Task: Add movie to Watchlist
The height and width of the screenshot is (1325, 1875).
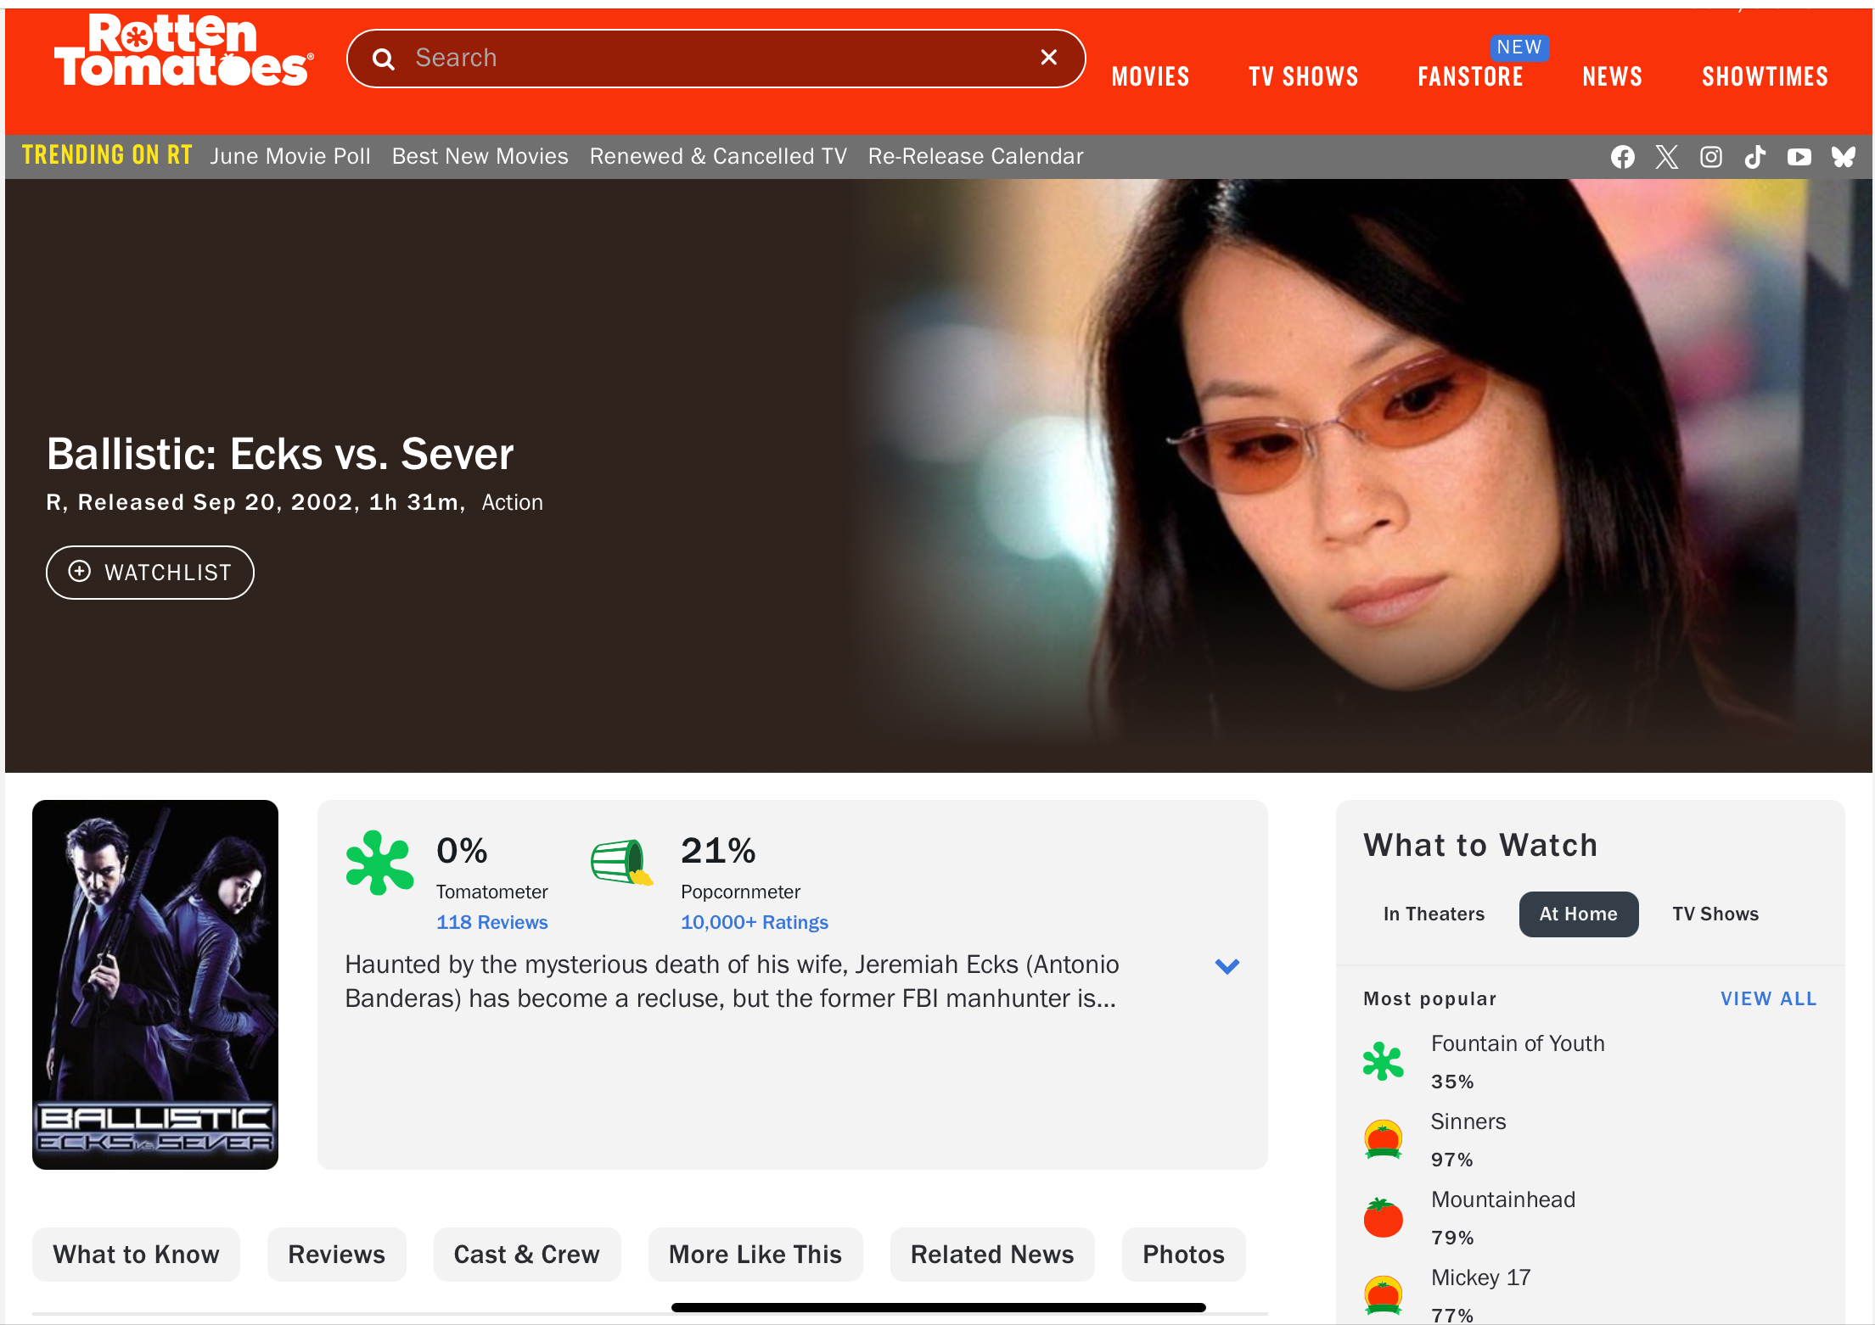Action: [149, 573]
